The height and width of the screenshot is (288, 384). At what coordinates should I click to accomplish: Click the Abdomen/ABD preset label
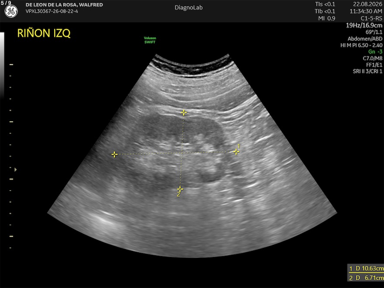pos(365,39)
